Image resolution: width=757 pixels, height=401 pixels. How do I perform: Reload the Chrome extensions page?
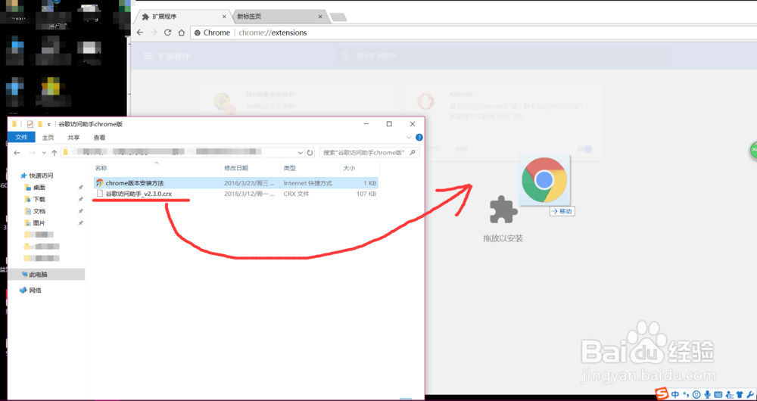pyautogui.click(x=167, y=33)
